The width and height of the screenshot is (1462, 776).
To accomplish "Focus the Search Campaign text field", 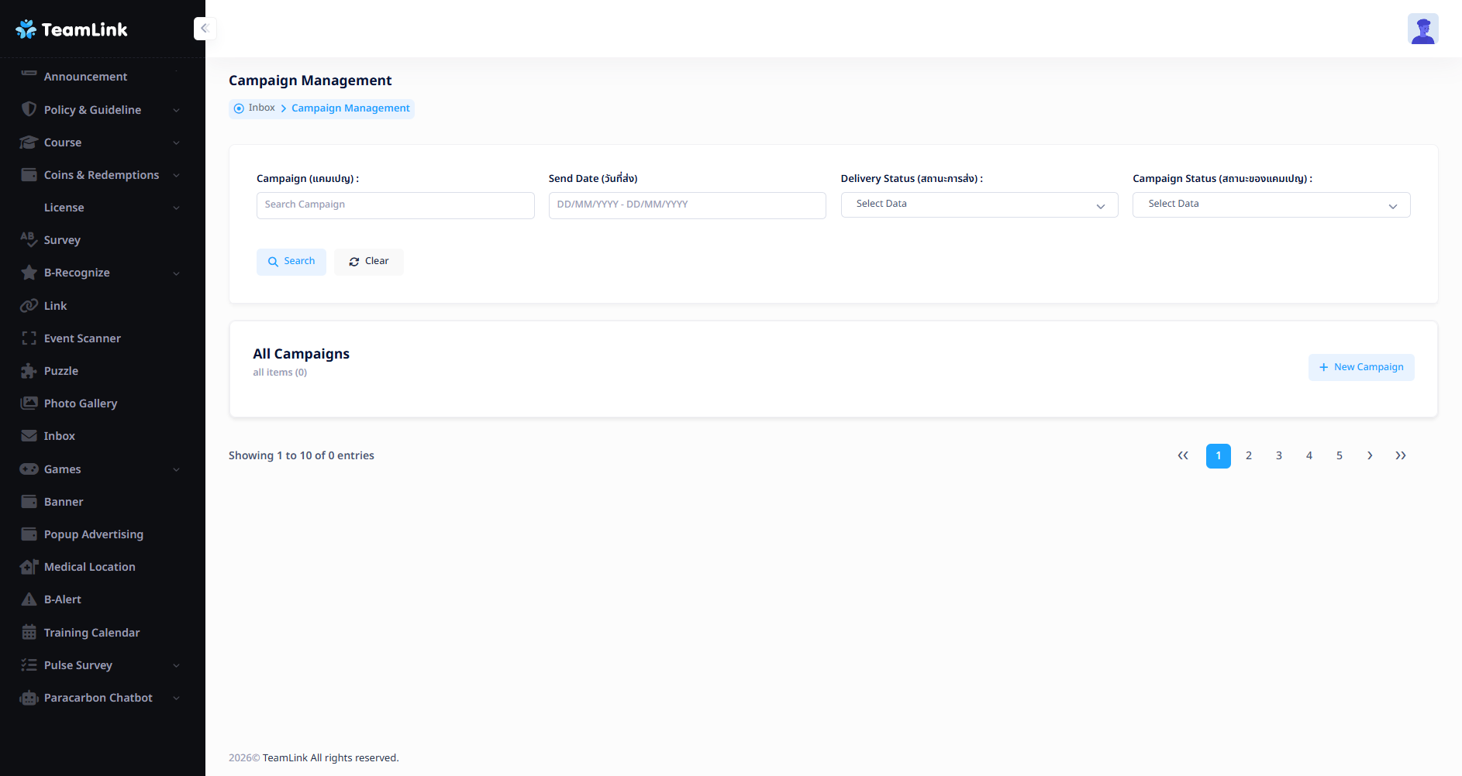I will click(x=395, y=205).
